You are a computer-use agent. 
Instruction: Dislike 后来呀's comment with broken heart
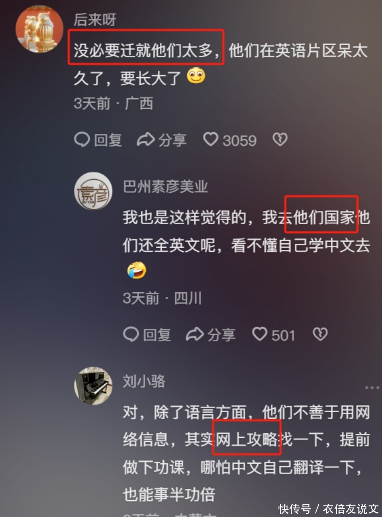pos(280,139)
